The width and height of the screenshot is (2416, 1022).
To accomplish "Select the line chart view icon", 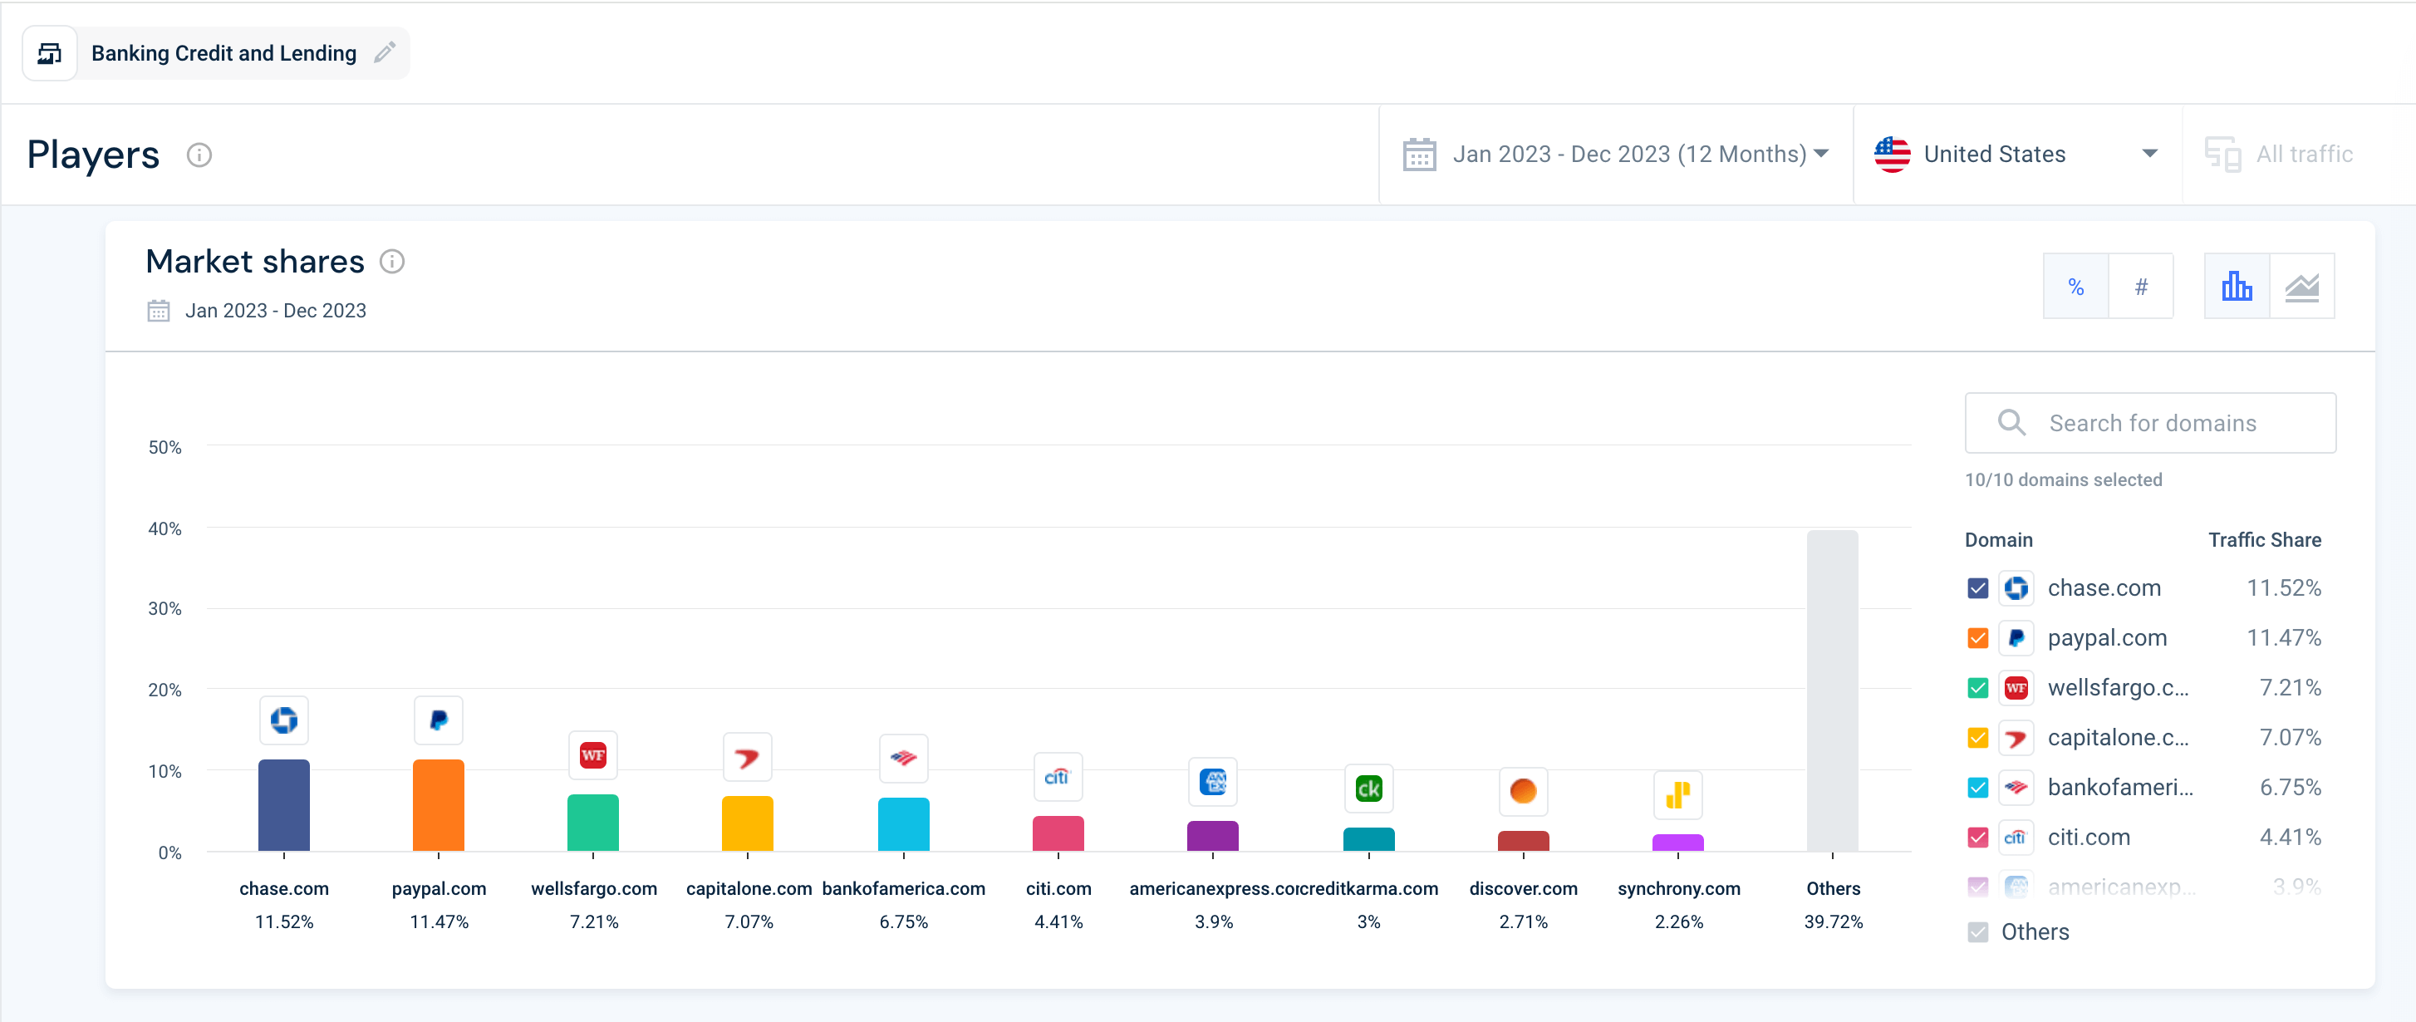I will point(2304,286).
